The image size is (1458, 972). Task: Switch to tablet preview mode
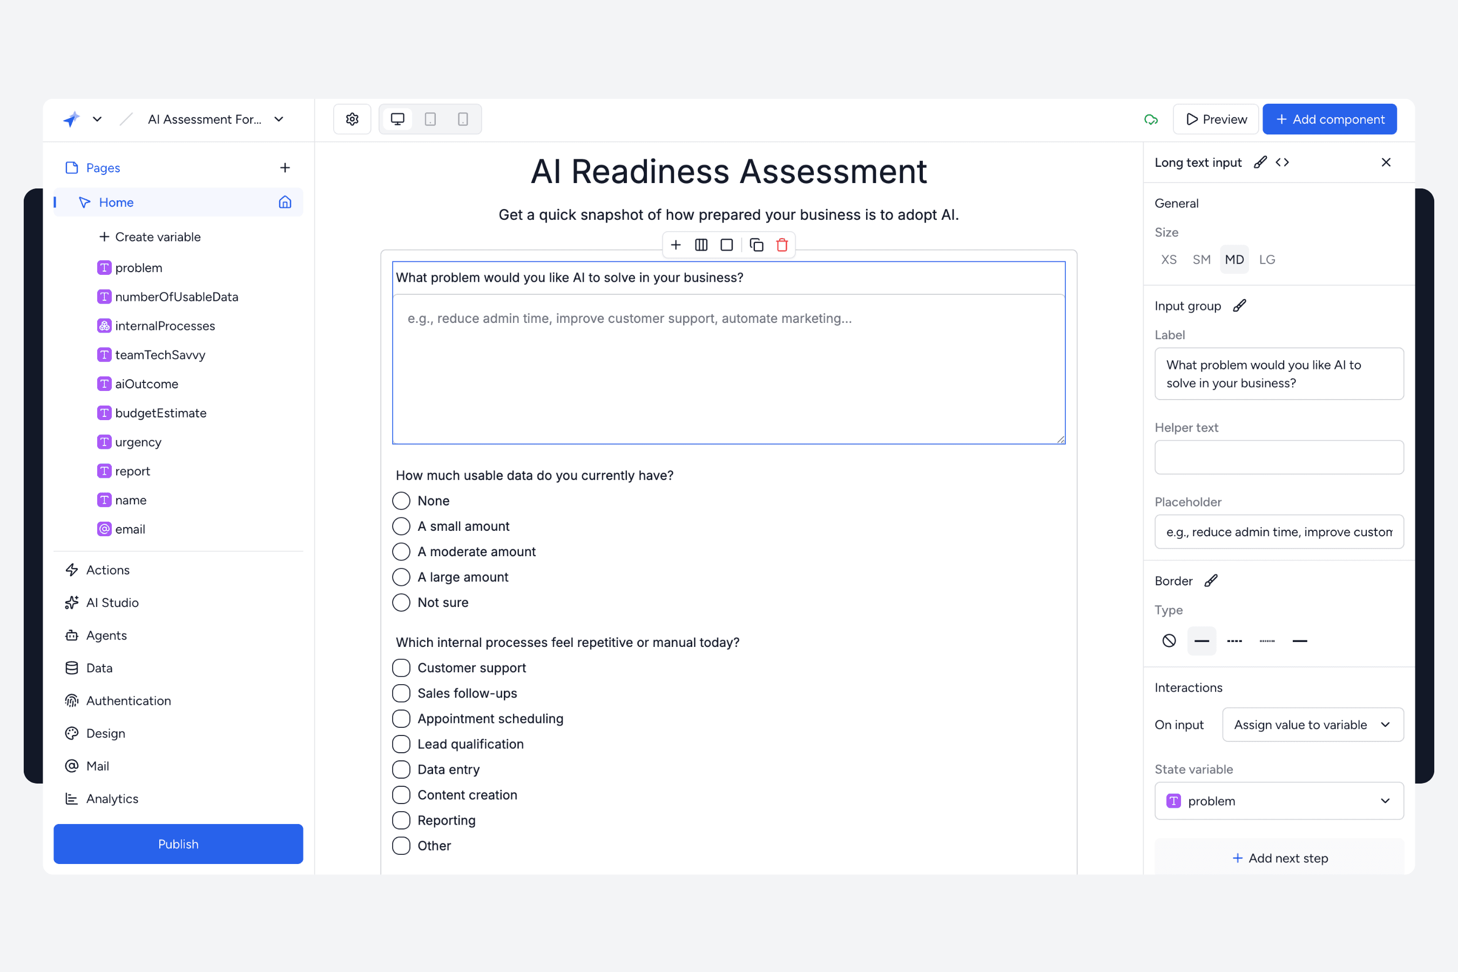tap(430, 118)
